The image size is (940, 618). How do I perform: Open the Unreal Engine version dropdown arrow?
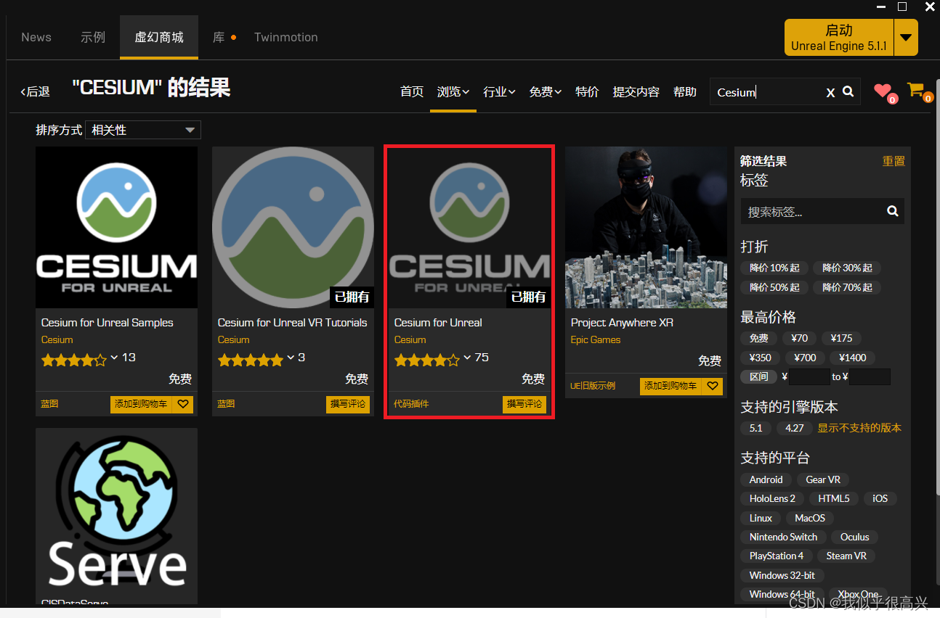(x=907, y=37)
